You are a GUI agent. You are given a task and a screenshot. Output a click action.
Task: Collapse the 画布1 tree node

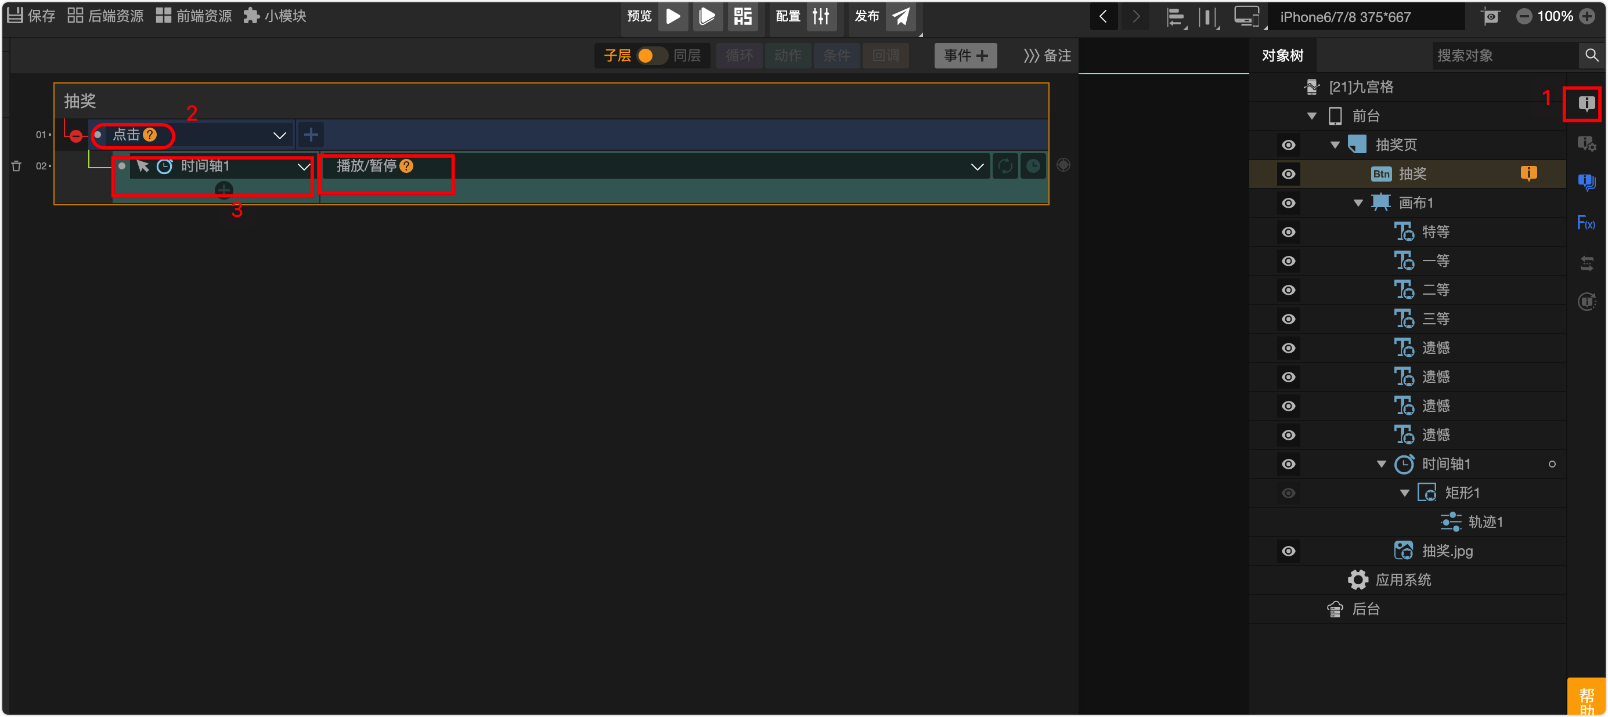click(1358, 203)
